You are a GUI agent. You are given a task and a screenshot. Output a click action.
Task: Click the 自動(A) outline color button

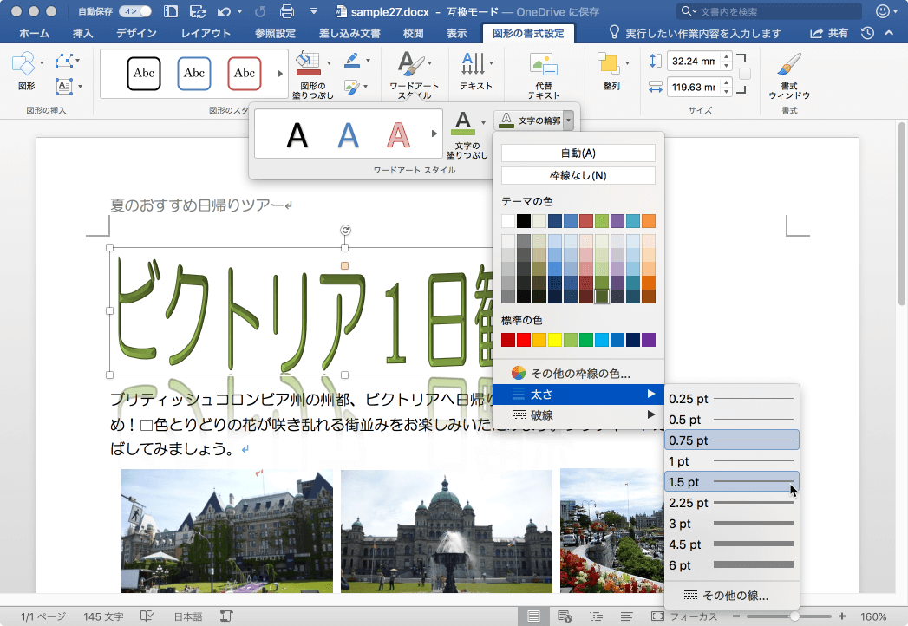pyautogui.click(x=578, y=153)
